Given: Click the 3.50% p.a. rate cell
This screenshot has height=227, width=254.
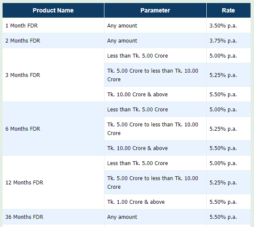Looking at the screenshot, I should point(229,25).
